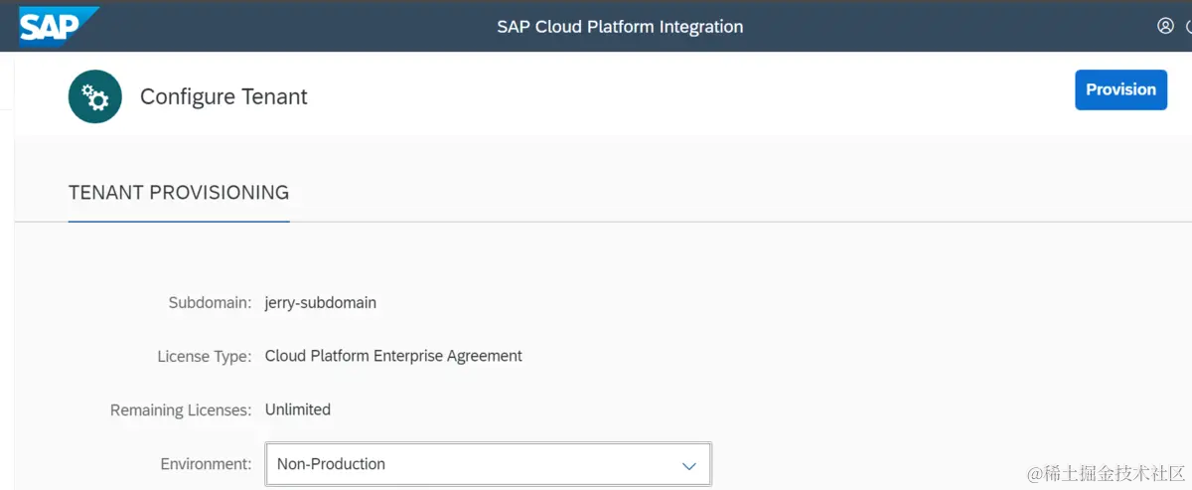Image resolution: width=1192 pixels, height=490 pixels.
Task: Click the Configure Tenant gears icon
Action: [x=95, y=96]
